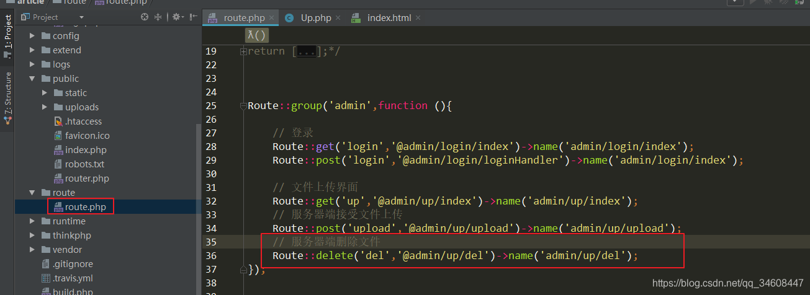Click line number 28 in the gutter
The height and width of the screenshot is (295, 810).
pos(210,147)
